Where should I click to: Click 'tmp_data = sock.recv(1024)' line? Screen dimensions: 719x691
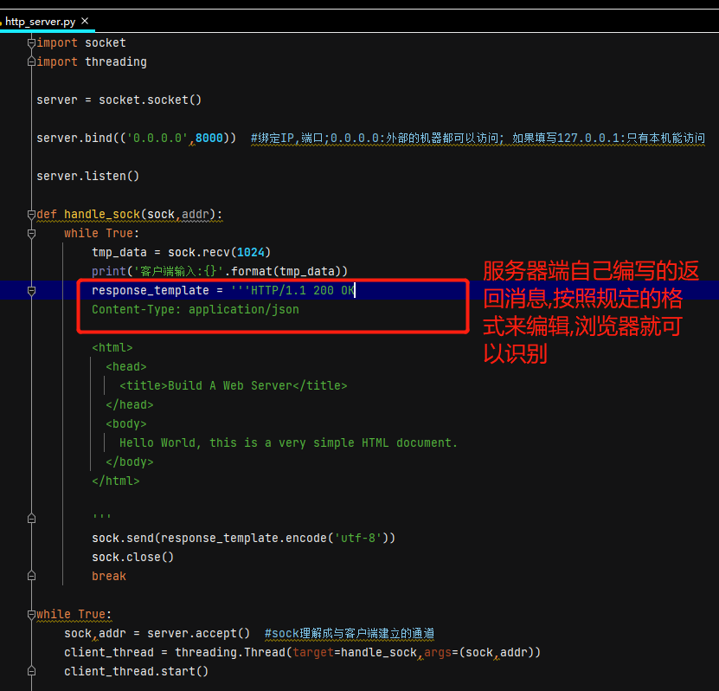coord(181,252)
